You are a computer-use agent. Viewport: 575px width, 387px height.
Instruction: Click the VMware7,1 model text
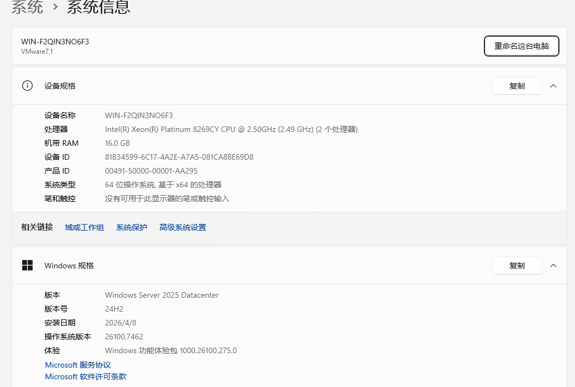pyautogui.click(x=37, y=52)
